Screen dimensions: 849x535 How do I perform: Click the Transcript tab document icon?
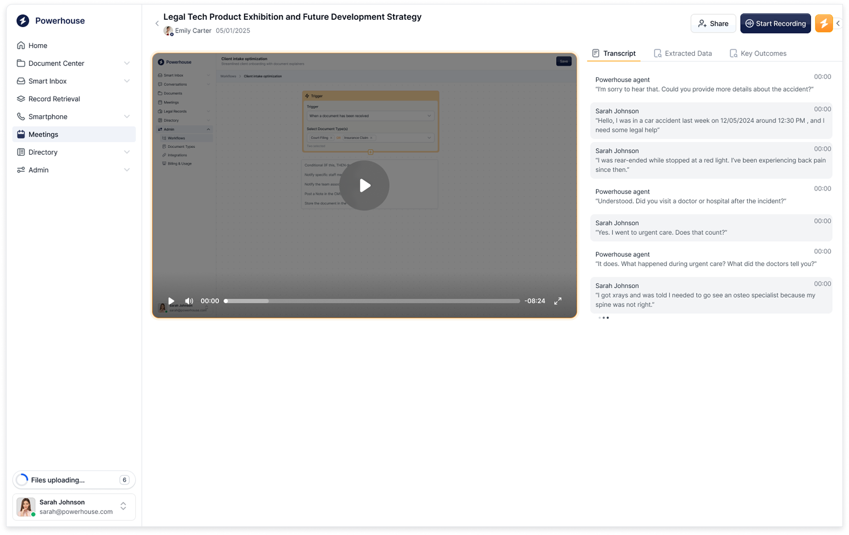(596, 53)
